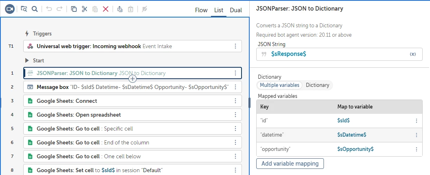Click the "id" key cell

263,121
